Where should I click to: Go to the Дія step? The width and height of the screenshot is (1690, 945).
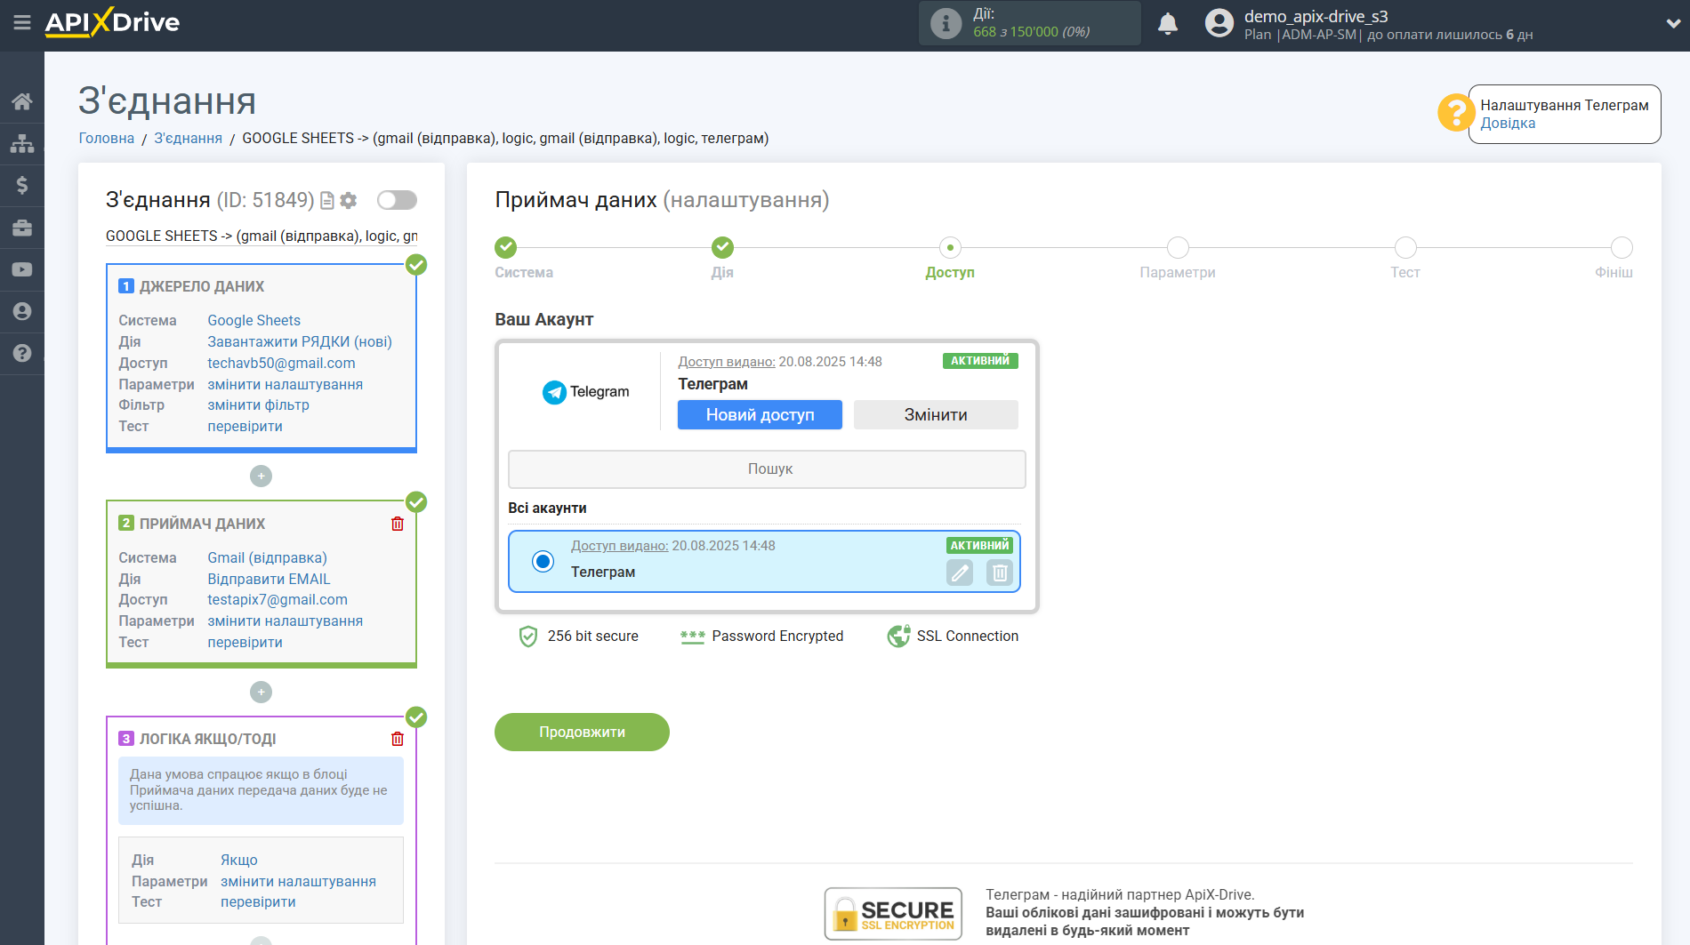tap(722, 247)
